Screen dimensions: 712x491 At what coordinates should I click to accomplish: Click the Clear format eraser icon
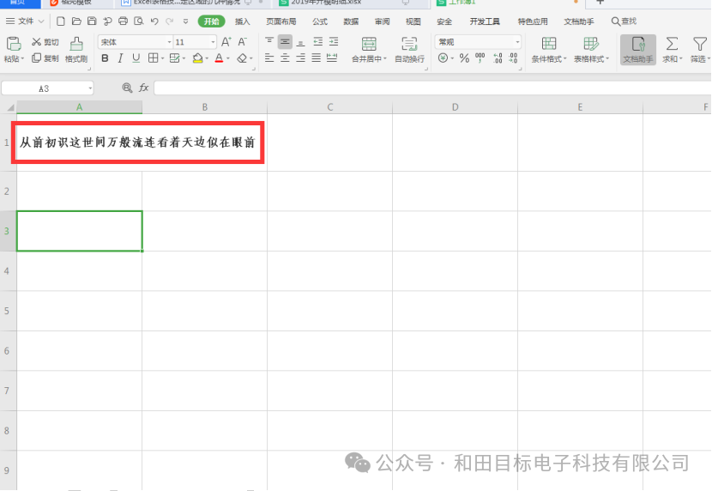point(242,58)
